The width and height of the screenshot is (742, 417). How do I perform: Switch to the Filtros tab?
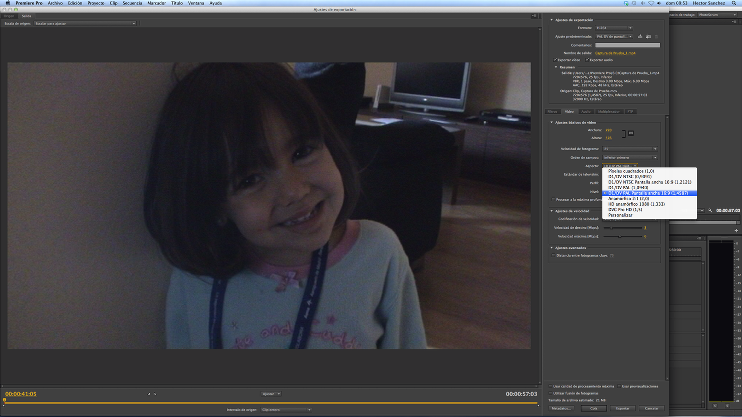(552, 112)
